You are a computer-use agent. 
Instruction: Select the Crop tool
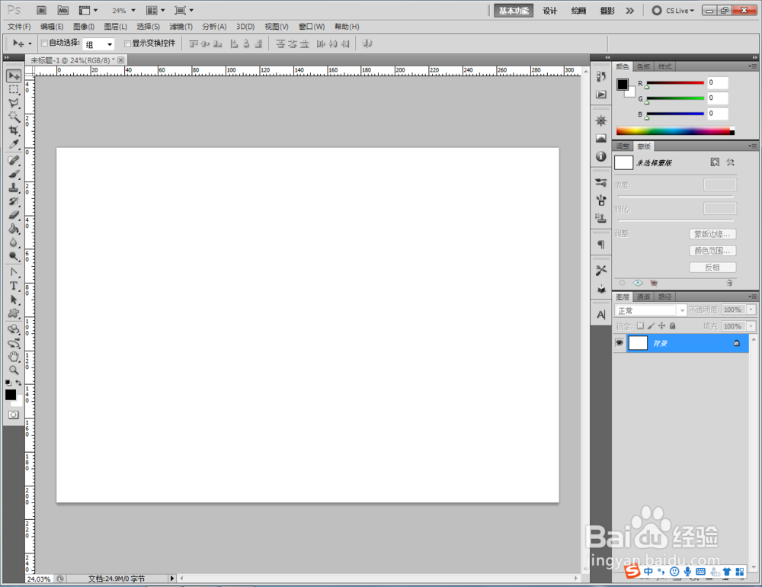tap(14, 130)
